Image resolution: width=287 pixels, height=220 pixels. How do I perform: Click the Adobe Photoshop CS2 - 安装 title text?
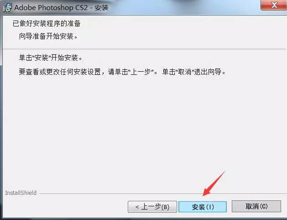click(61, 8)
